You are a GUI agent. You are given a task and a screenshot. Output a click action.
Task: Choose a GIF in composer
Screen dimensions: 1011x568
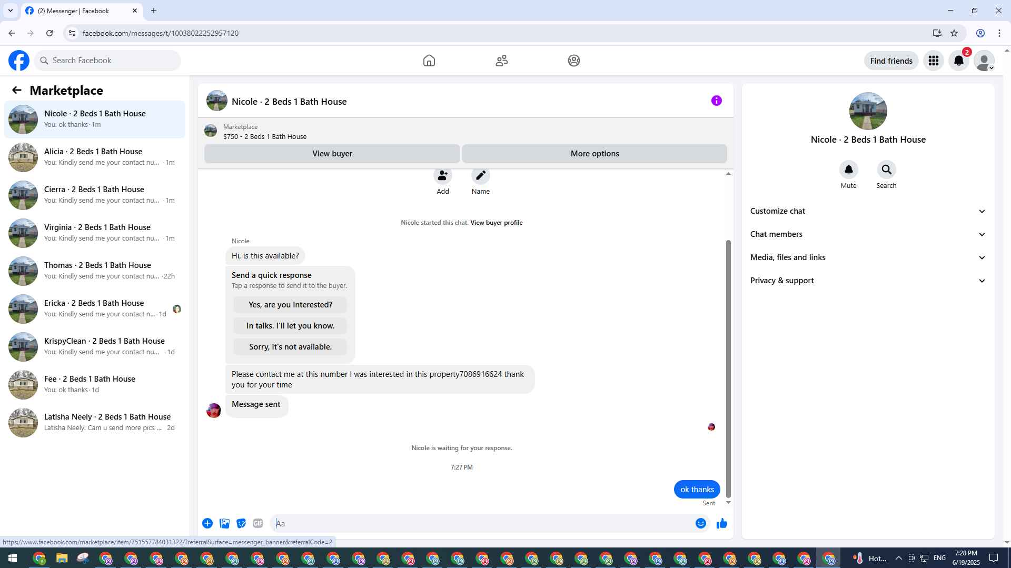coord(258,523)
